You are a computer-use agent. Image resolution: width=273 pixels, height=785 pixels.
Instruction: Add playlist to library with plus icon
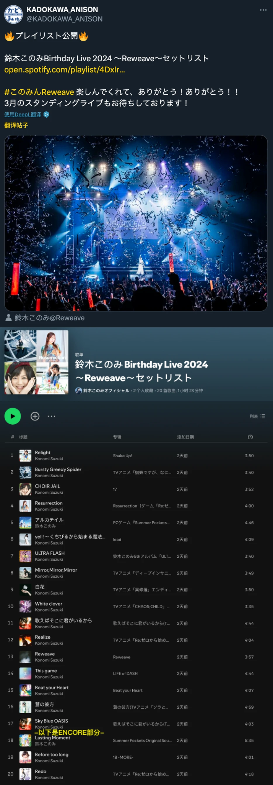click(x=35, y=416)
